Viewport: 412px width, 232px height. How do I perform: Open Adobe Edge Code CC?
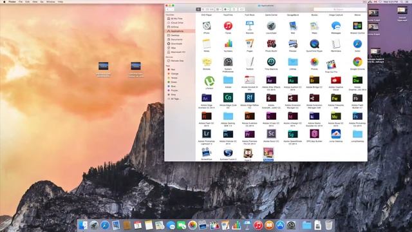click(228, 97)
